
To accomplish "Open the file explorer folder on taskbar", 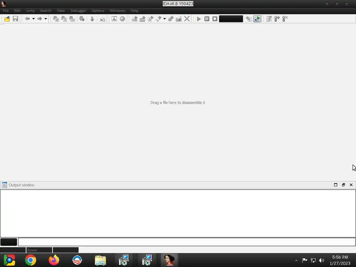I will point(100,260).
